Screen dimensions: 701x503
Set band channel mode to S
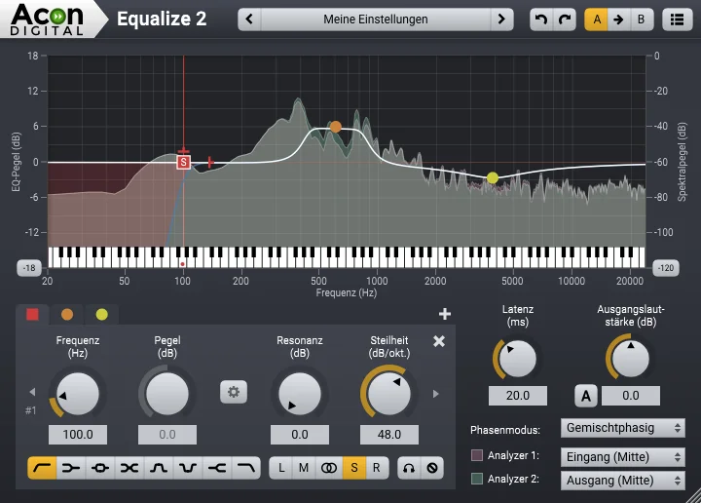point(354,468)
